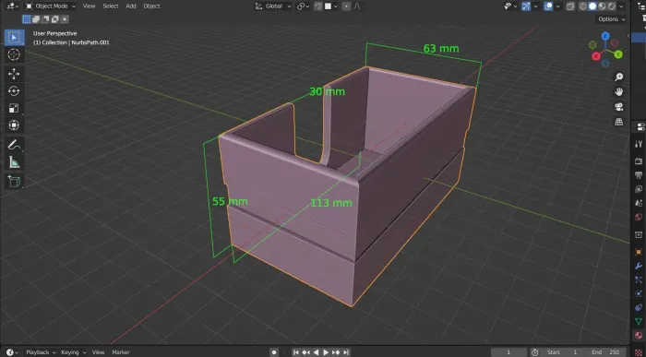Open the snapping options dropdown
This screenshot has height=357, width=646.
[x=331, y=6]
